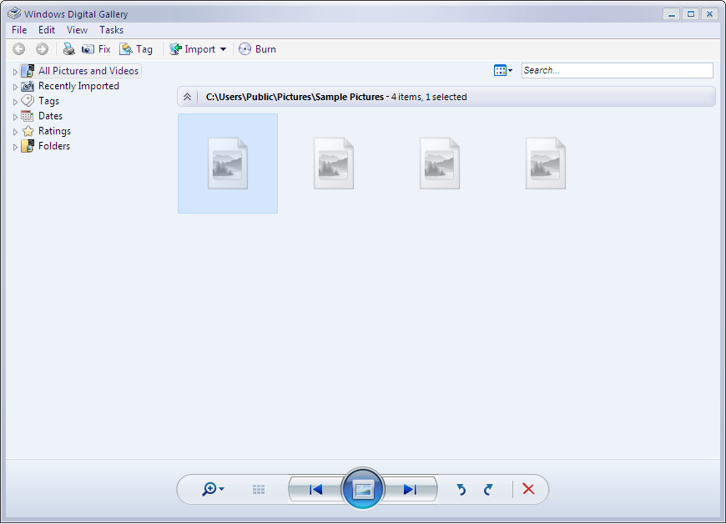Select Folders in the sidebar
This screenshot has height=524, width=726.
[x=46, y=146]
